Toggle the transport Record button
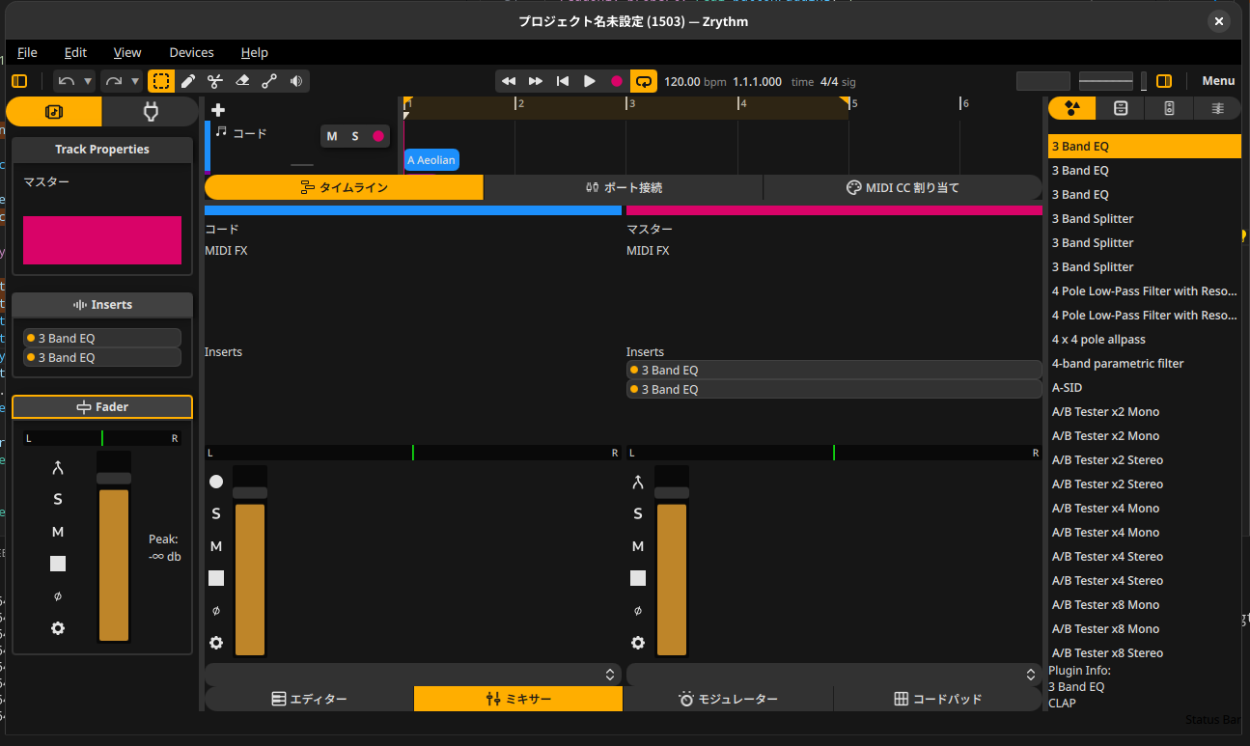This screenshot has width=1250, height=746. coord(617,81)
